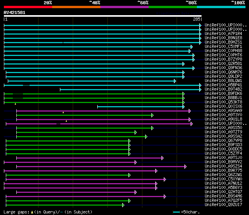Screen dimensions: 249x215
Task: Click the UniRef100_A5BP41 label
Action: tap(223, 85)
